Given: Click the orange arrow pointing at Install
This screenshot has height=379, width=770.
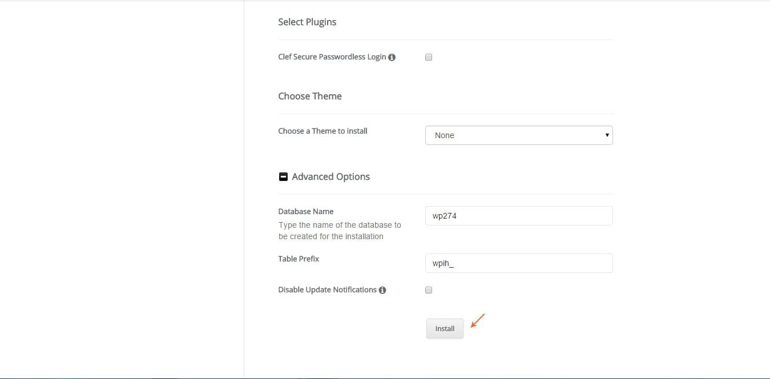Looking at the screenshot, I should [478, 320].
